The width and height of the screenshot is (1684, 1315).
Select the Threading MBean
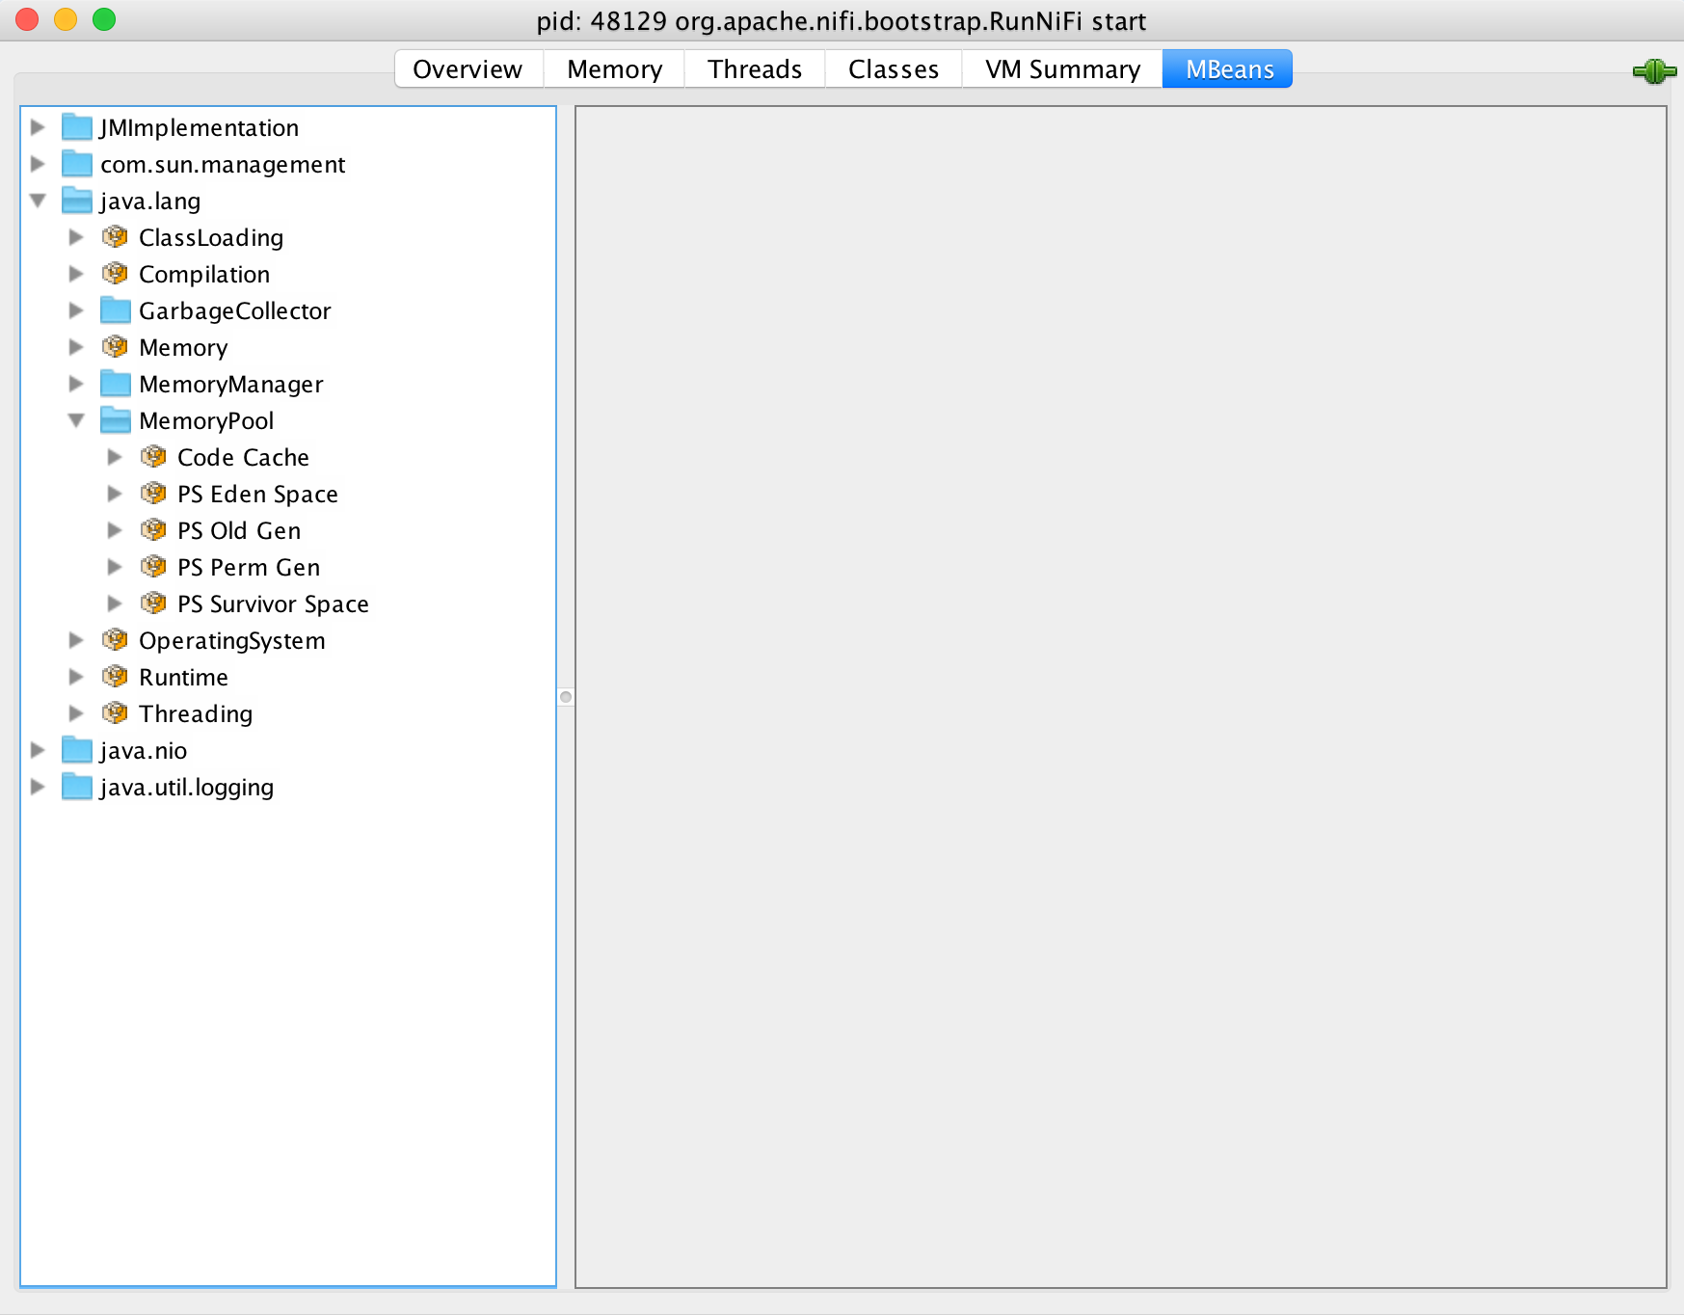(x=196, y=713)
